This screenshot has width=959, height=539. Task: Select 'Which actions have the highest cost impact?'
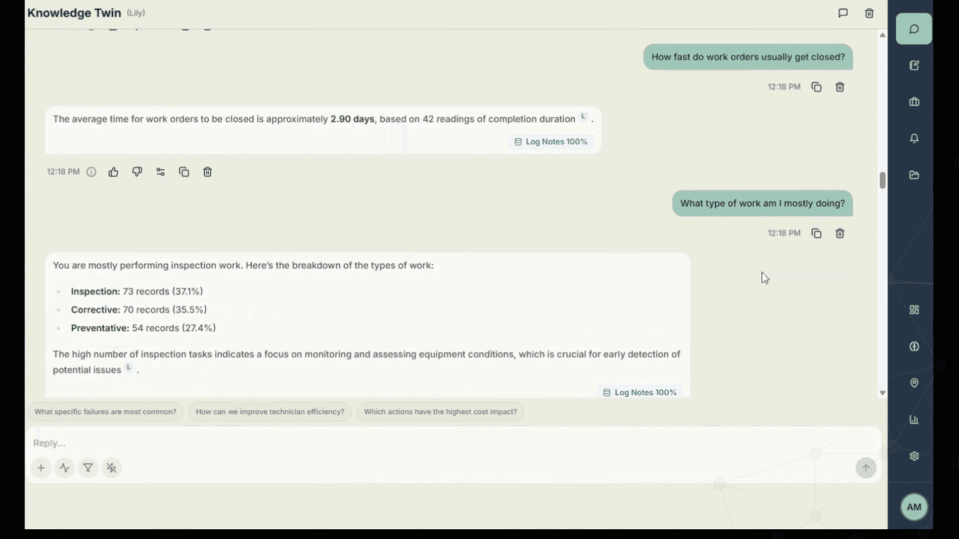[440, 412]
